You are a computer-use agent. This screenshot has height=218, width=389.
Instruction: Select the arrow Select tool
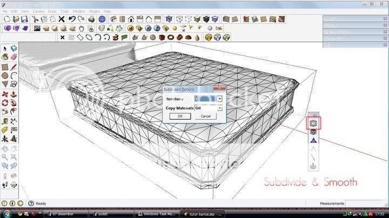tap(5, 49)
